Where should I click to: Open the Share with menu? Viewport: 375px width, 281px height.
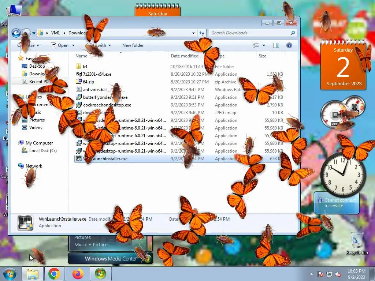tap(99, 45)
